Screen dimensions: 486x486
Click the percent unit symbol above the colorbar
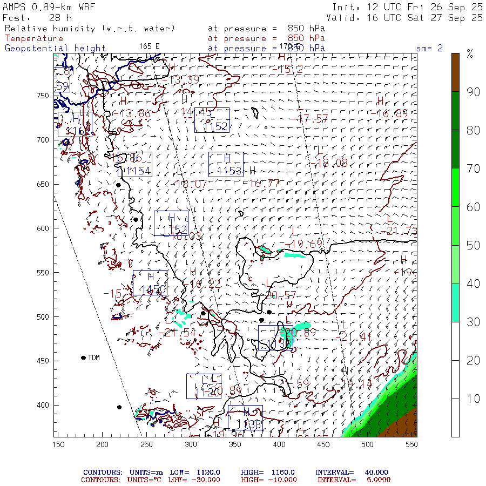(x=470, y=54)
